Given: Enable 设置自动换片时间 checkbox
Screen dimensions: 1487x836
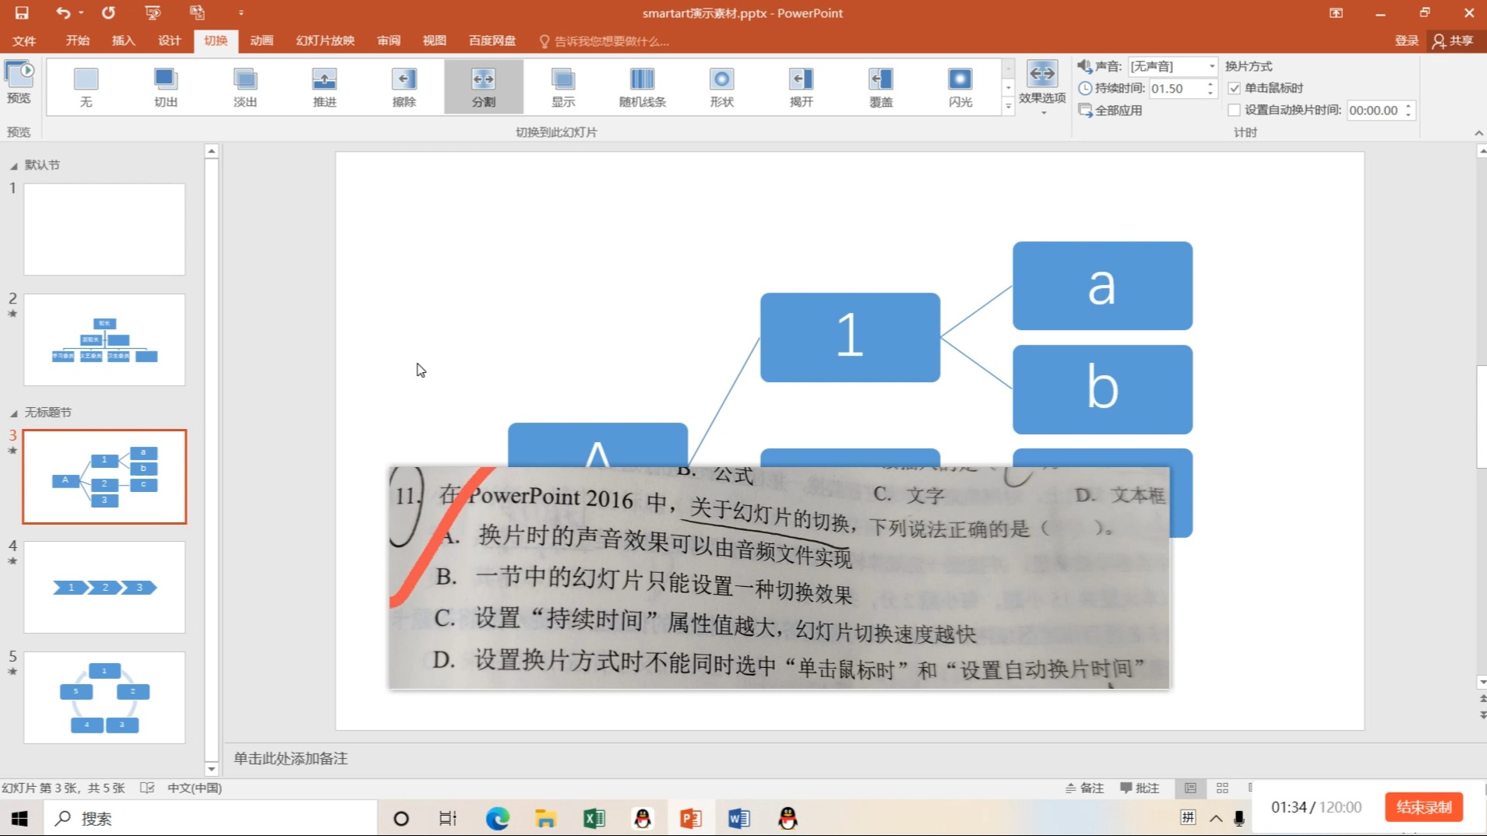Looking at the screenshot, I should click(x=1234, y=111).
